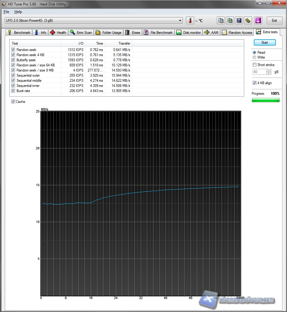This screenshot has width=287, height=312.
Task: Enable the Short stroke checkbox
Action: pos(254,65)
